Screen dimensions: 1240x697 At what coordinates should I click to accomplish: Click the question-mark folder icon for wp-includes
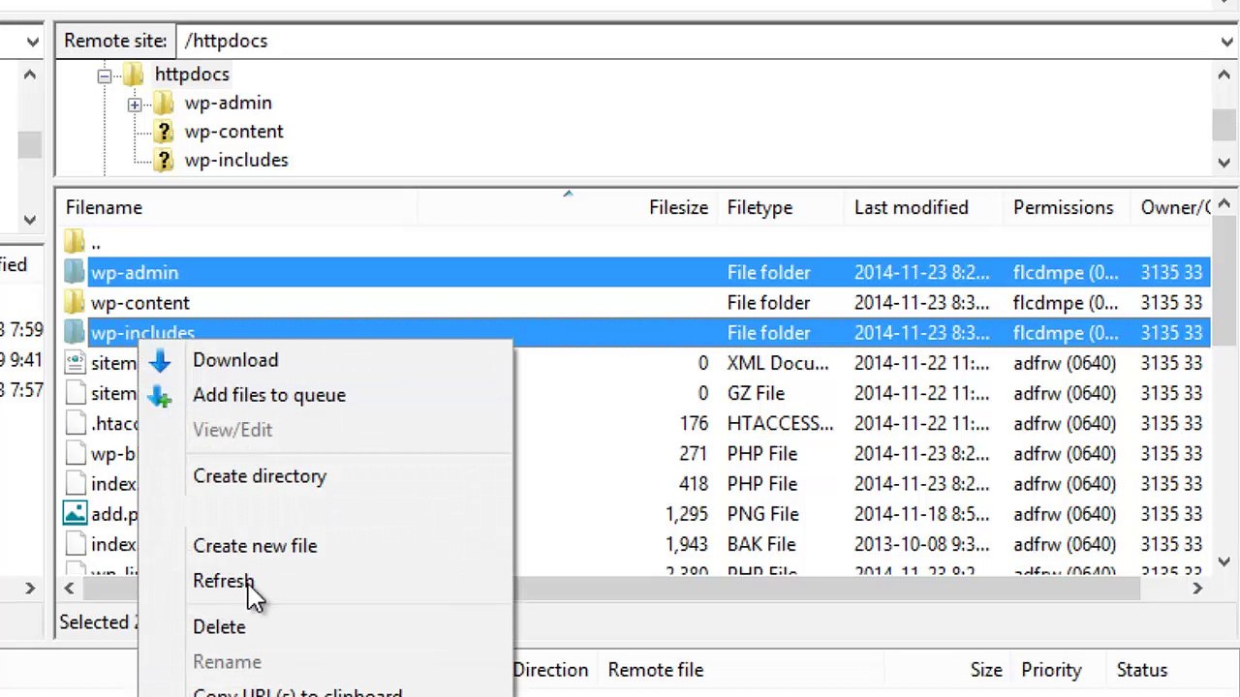pyautogui.click(x=164, y=160)
